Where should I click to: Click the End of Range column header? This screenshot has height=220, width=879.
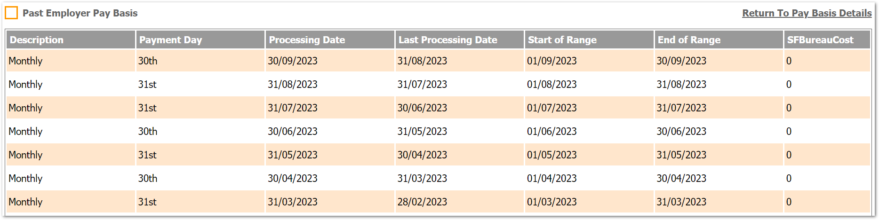[689, 40]
